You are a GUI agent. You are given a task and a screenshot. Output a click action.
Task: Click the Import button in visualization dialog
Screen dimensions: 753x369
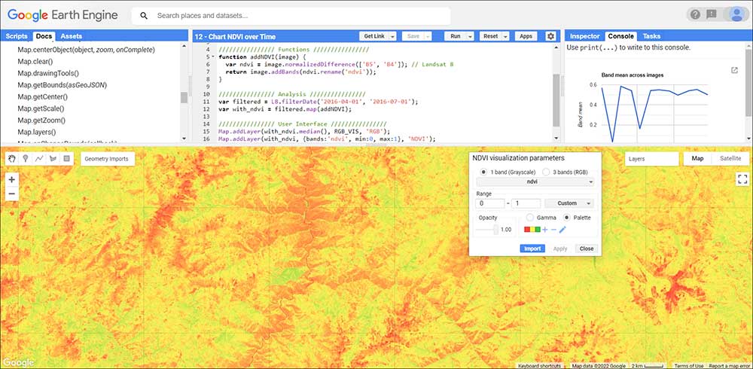[x=532, y=249]
